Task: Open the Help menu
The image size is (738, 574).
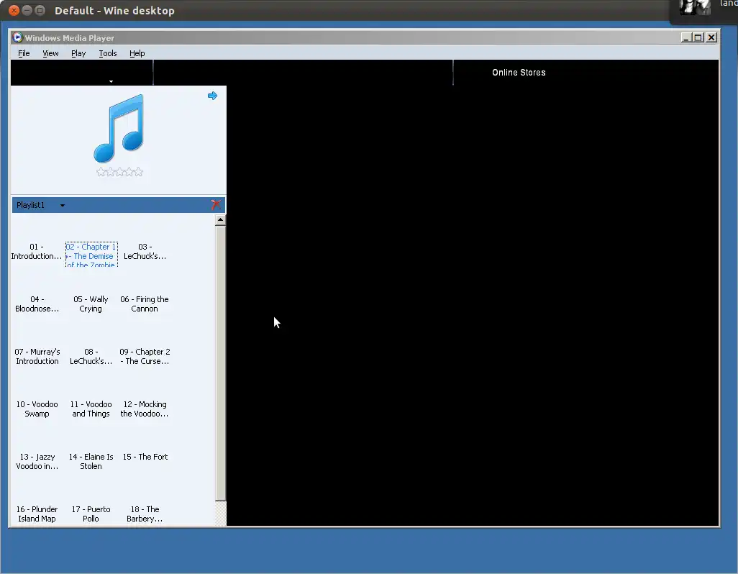Action: [x=137, y=53]
